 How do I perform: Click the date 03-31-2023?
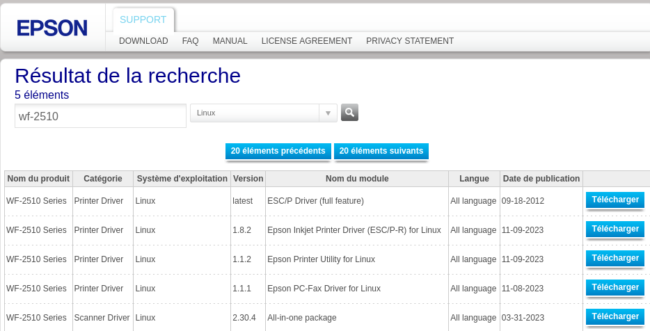(523, 318)
